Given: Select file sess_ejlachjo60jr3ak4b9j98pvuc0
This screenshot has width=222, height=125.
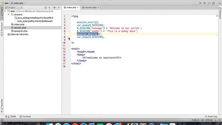Looking at the screenshot, I should coord(35,21).
